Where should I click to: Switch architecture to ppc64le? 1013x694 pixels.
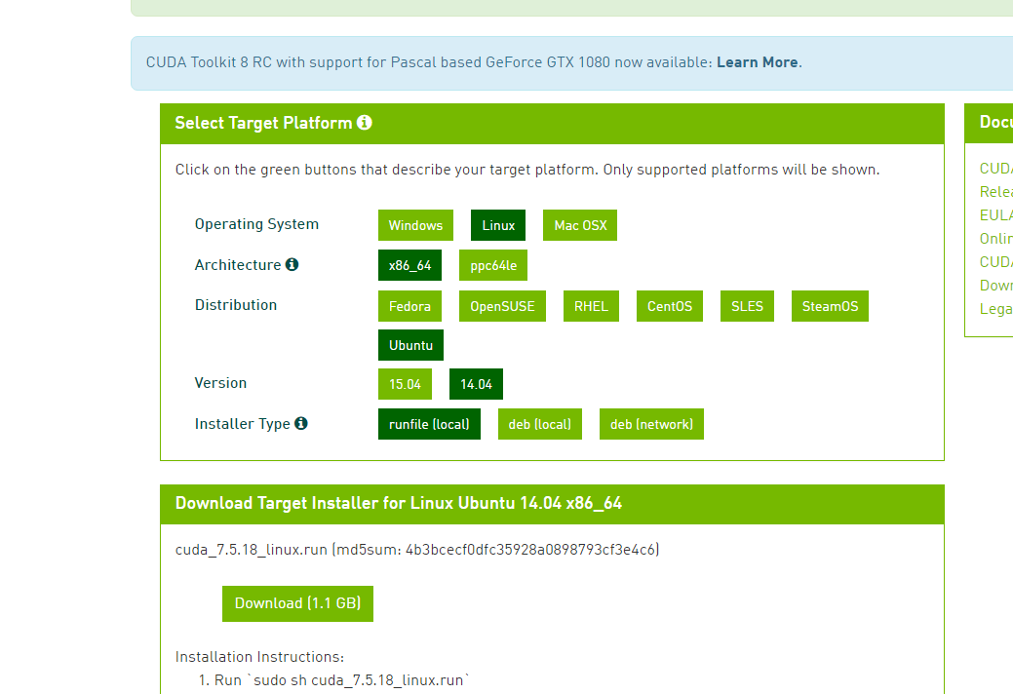493,265
